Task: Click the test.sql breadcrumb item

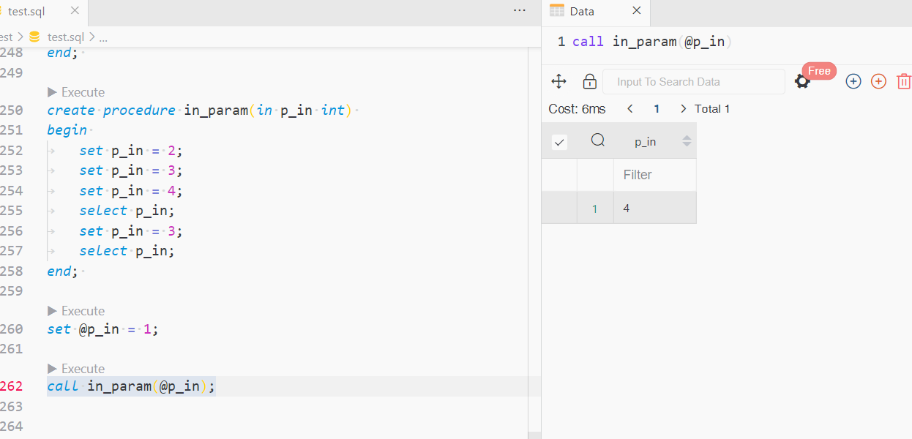Action: pos(66,37)
